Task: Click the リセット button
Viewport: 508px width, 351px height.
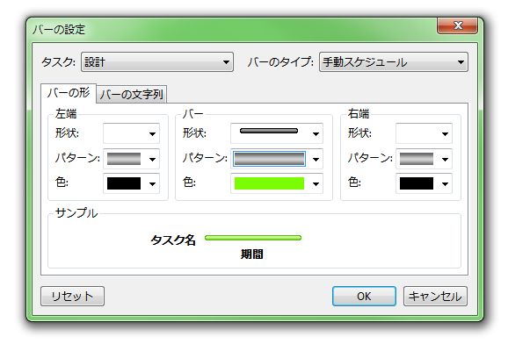Action: [x=73, y=296]
